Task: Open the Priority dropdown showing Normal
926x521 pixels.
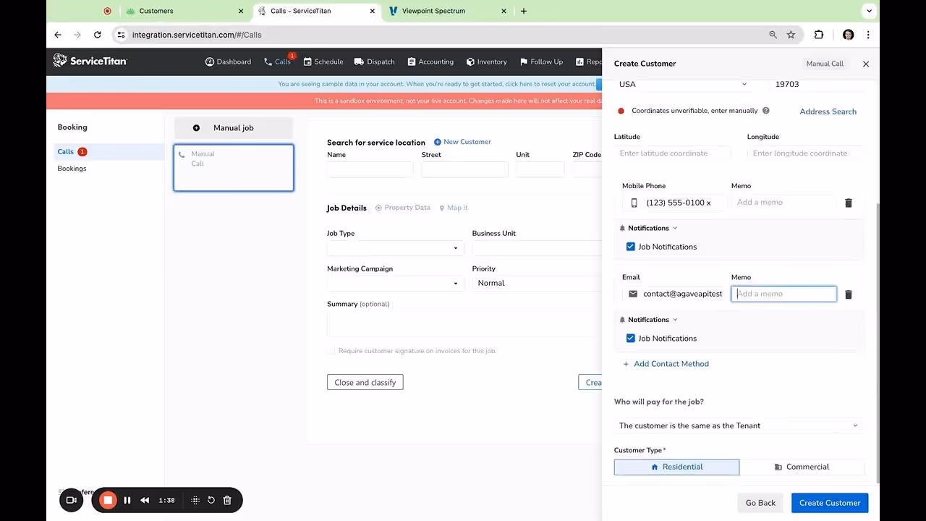Action: 537,283
